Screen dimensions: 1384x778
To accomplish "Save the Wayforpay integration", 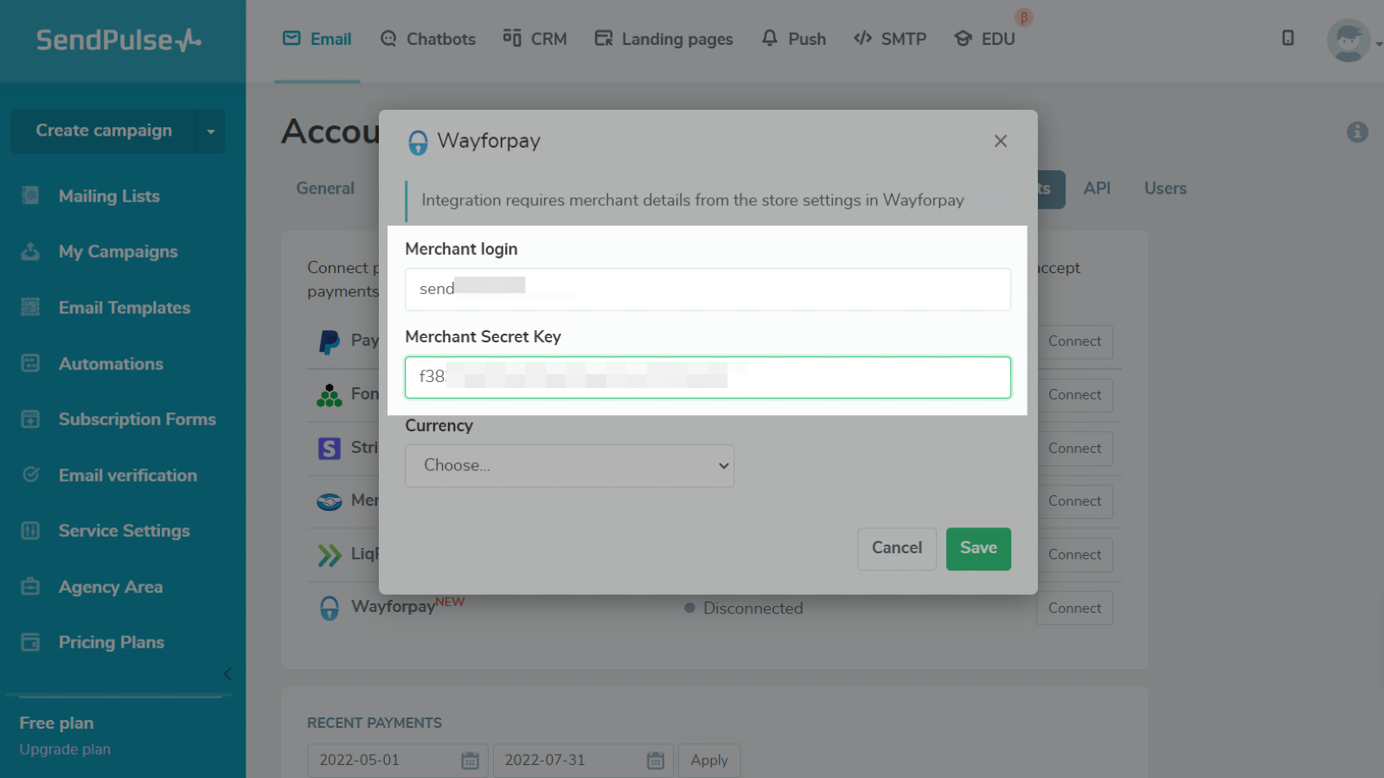I will (978, 549).
